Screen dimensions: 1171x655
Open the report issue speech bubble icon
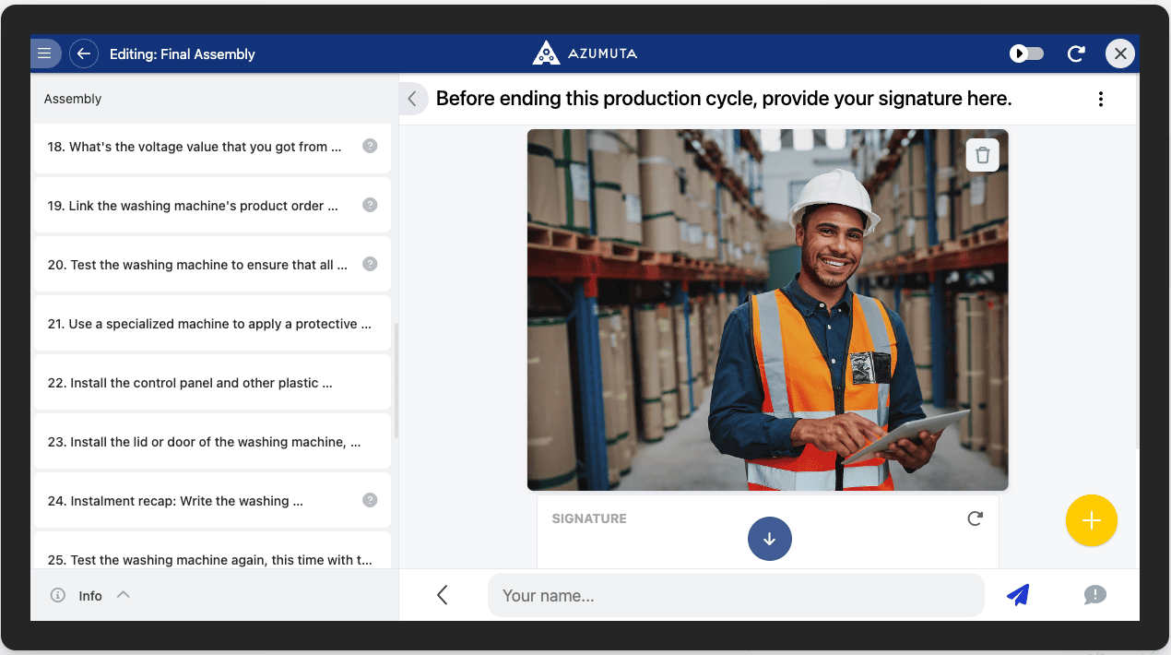coord(1094,595)
